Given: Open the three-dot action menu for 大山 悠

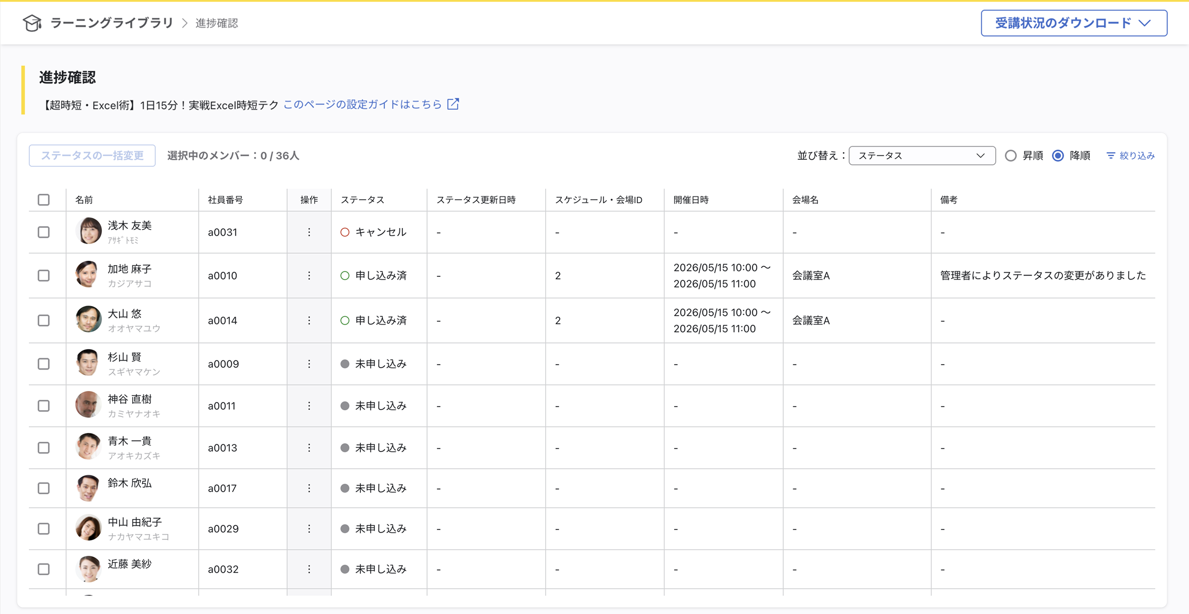Looking at the screenshot, I should [309, 320].
